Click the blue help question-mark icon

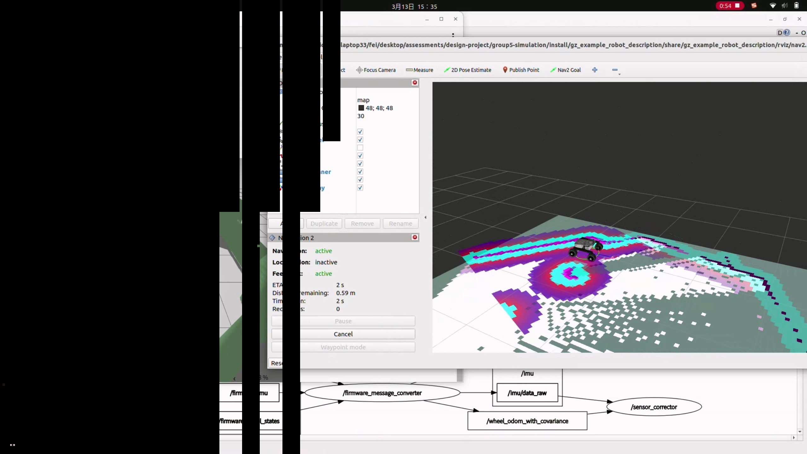[x=787, y=32]
